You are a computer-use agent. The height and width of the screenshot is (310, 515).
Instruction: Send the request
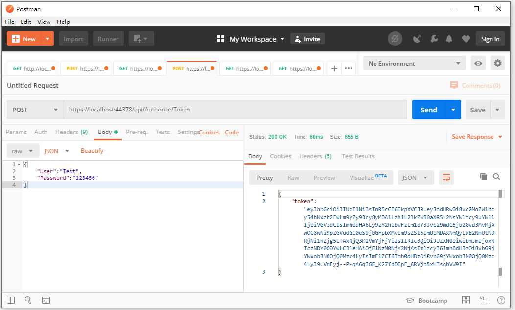(x=429, y=110)
